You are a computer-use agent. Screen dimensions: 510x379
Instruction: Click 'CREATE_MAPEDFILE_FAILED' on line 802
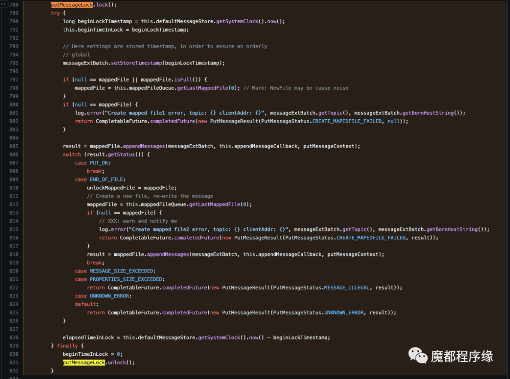pos(347,121)
